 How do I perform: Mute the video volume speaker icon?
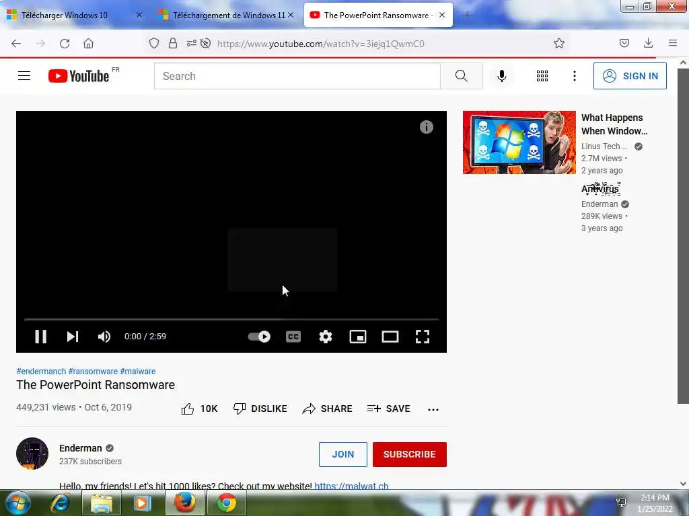tap(104, 337)
